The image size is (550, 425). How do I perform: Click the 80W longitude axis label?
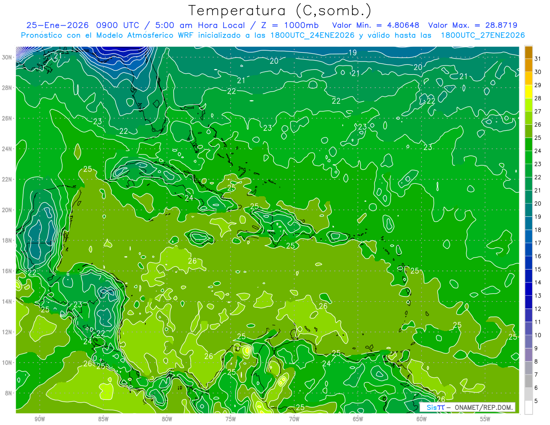167,419
